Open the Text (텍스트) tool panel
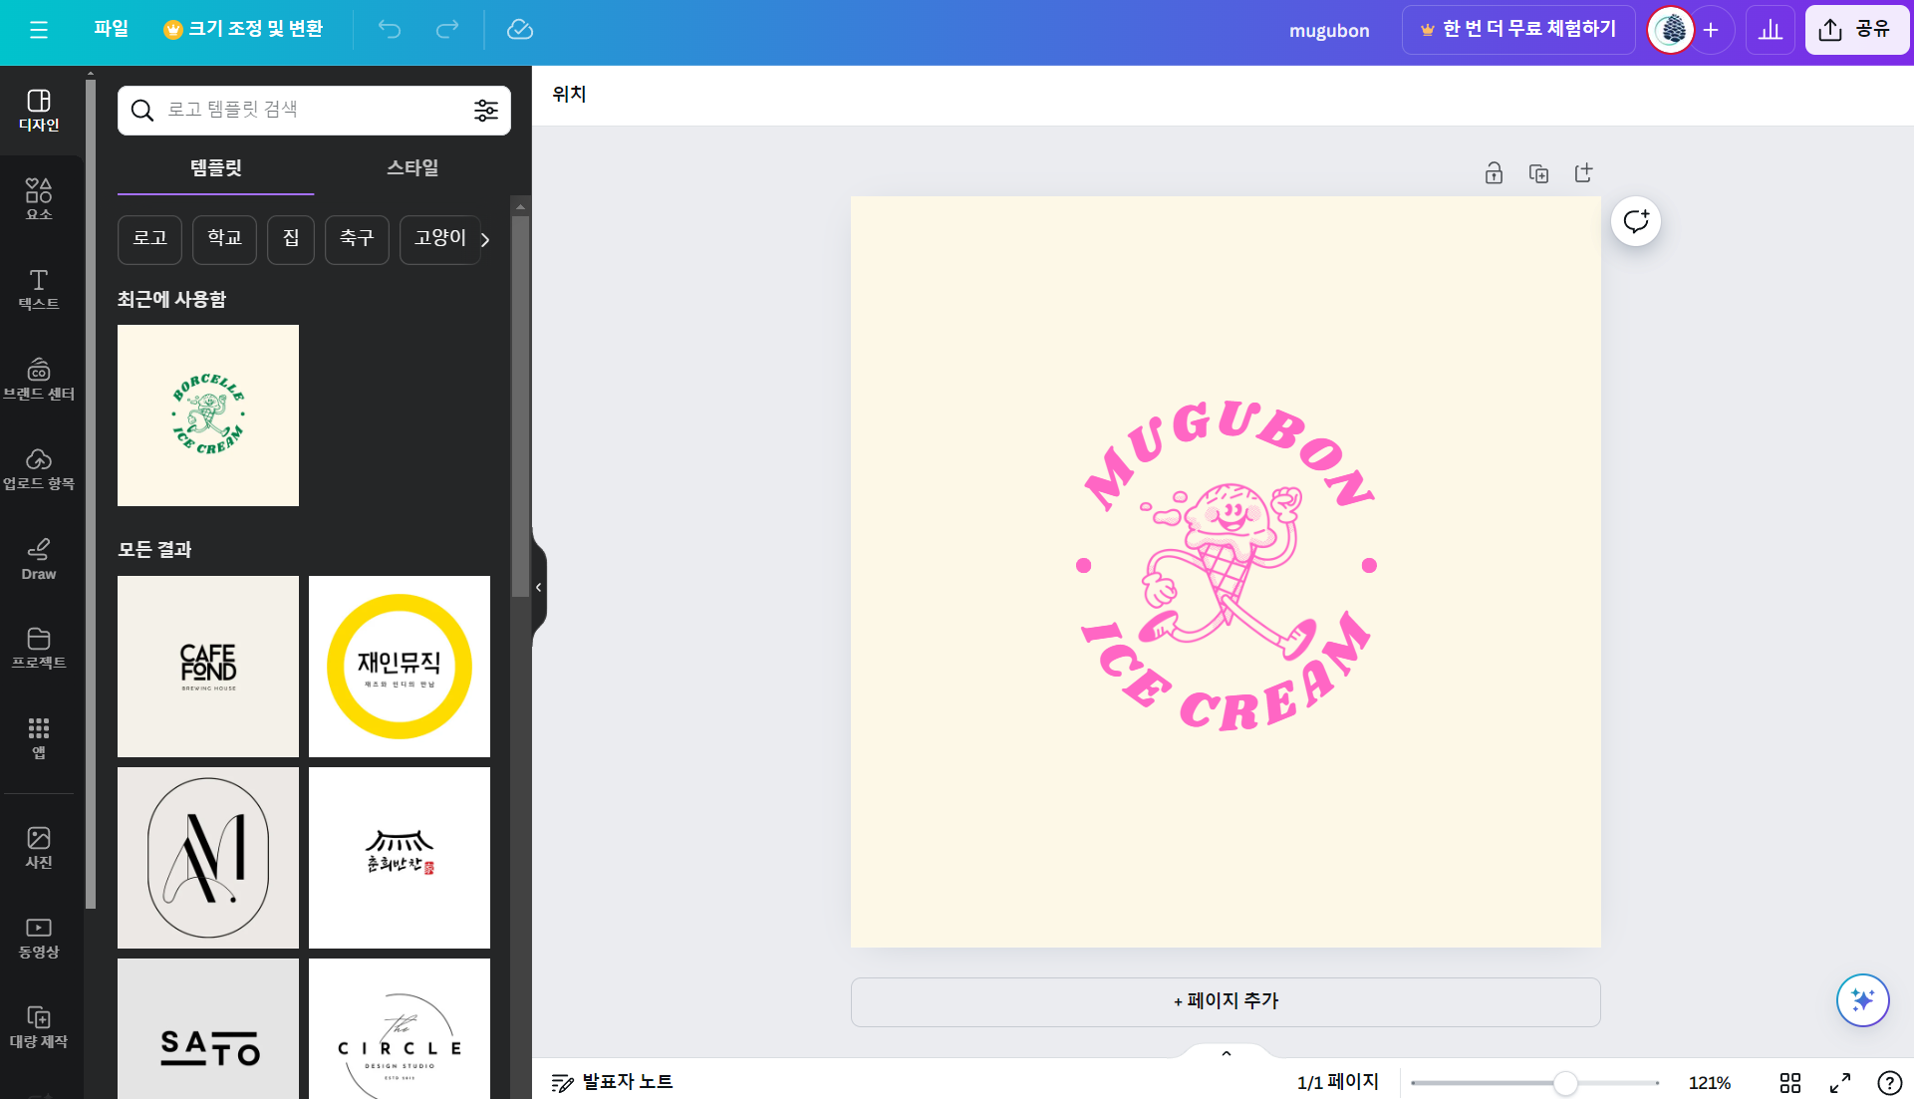 39,289
